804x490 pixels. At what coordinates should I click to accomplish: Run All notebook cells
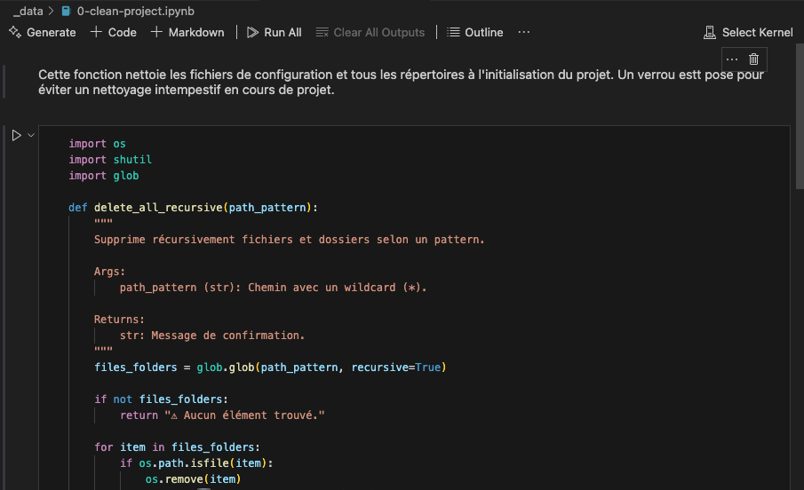274,32
